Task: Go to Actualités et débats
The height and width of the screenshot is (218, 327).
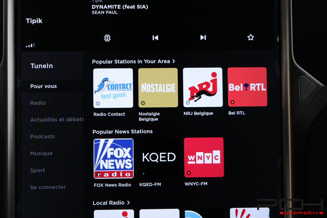Action: click(57, 120)
